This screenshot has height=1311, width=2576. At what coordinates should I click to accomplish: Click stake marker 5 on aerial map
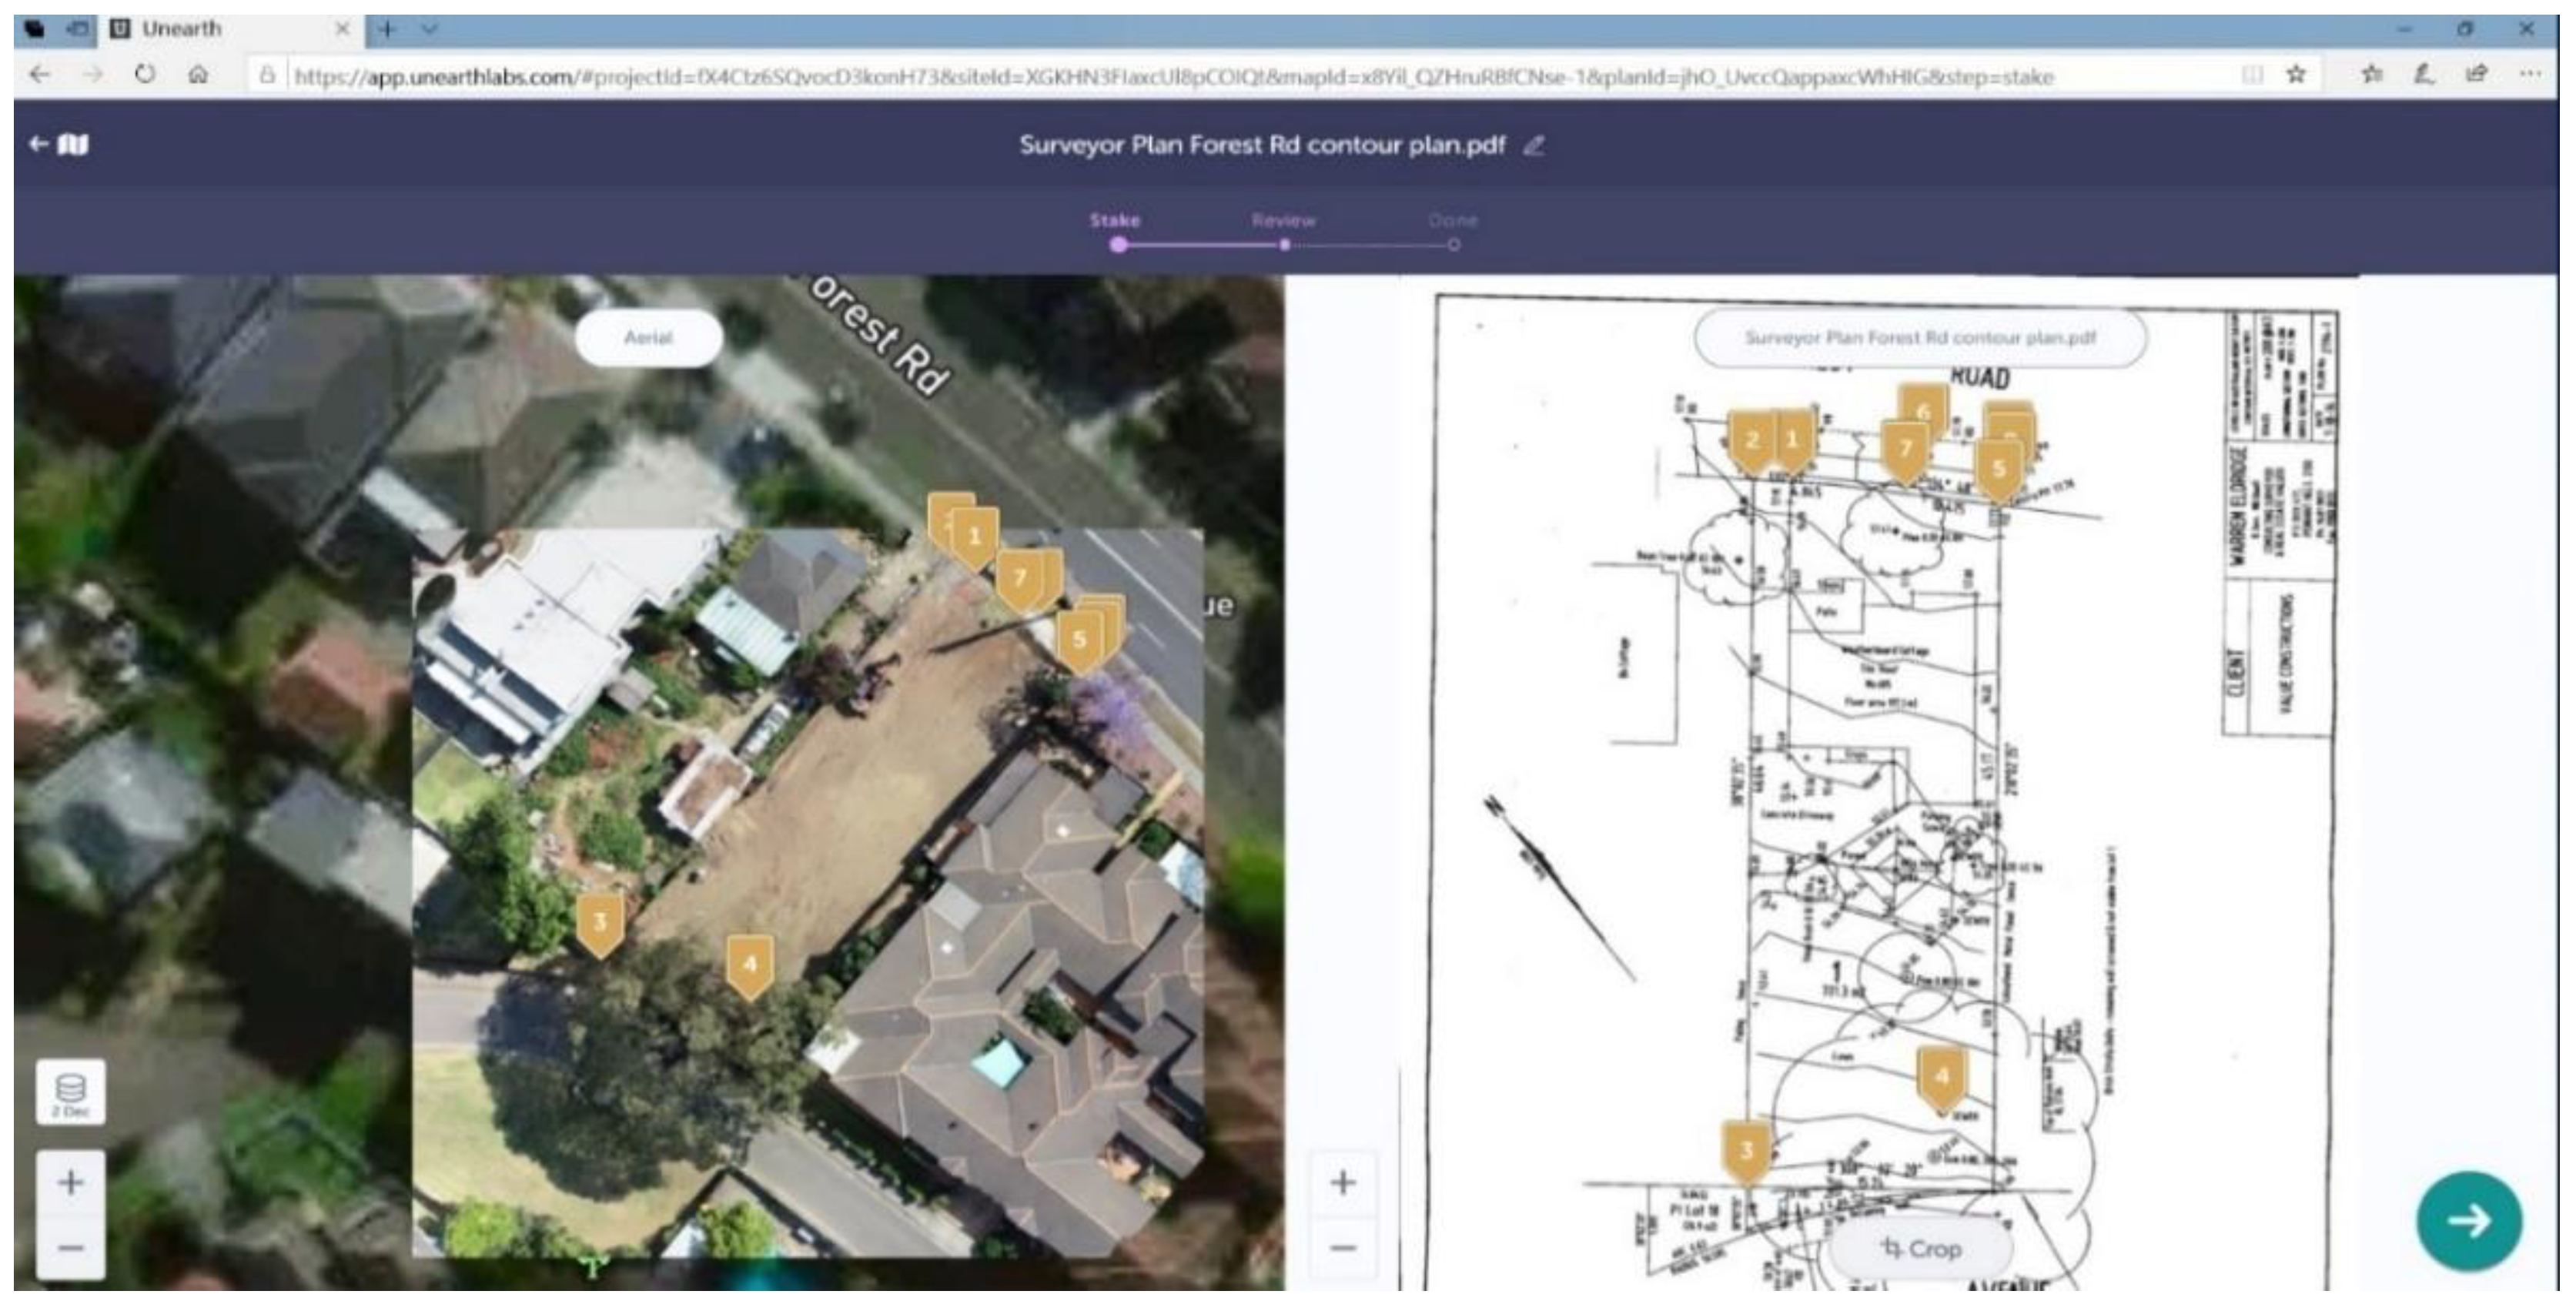[1078, 640]
